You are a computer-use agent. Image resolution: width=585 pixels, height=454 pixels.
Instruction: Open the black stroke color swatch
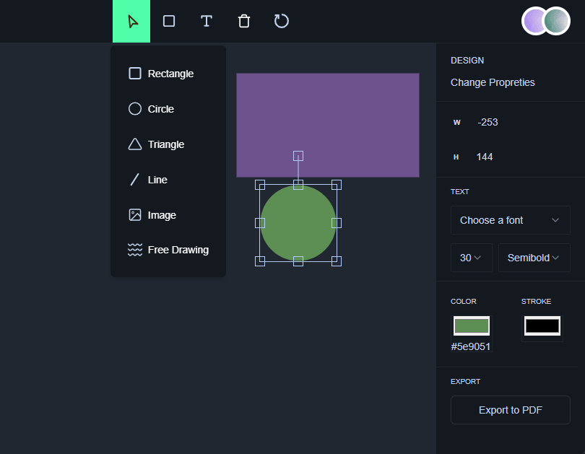[x=542, y=326]
